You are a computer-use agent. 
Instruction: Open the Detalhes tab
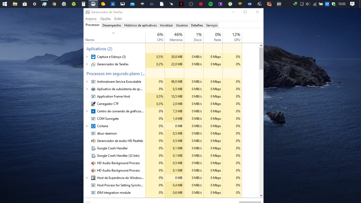point(197,25)
